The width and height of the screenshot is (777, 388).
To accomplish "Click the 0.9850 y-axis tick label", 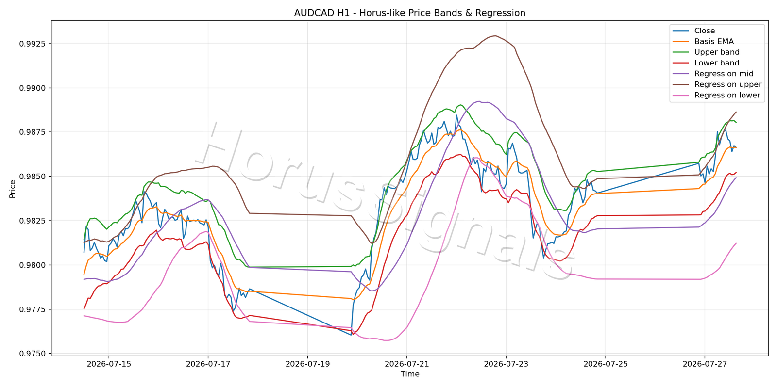I will point(33,177).
